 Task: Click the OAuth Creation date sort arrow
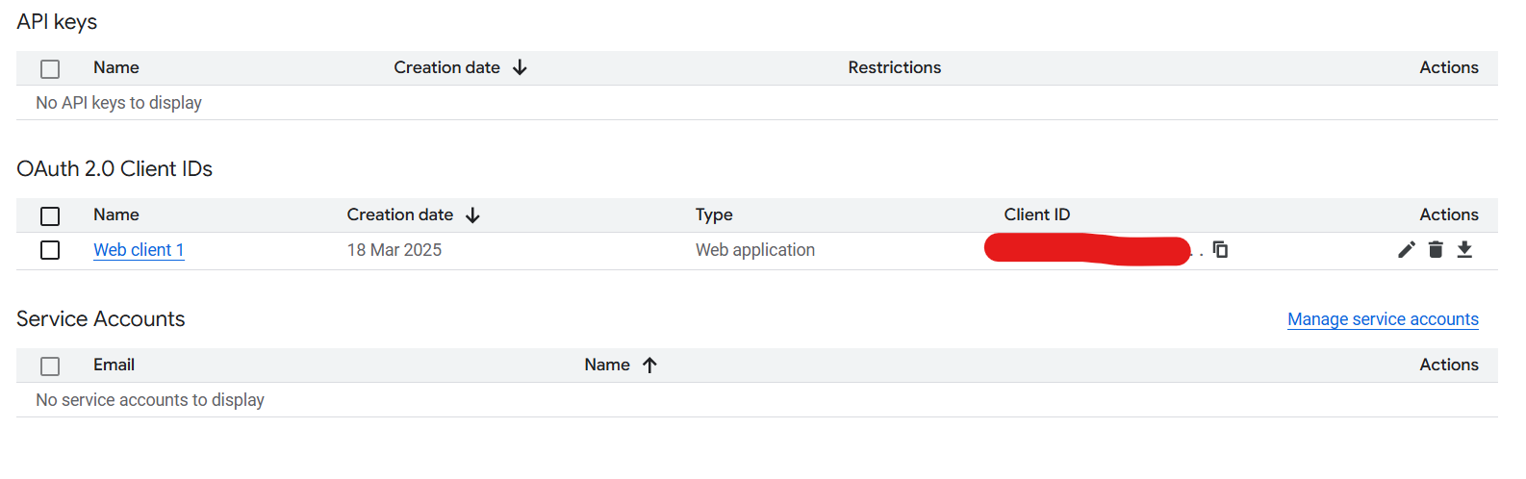pos(472,215)
